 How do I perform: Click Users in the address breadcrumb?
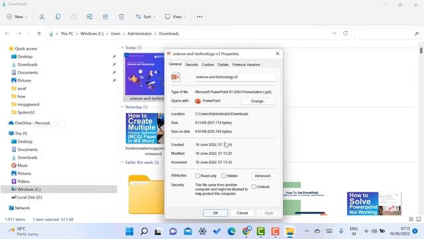click(115, 34)
